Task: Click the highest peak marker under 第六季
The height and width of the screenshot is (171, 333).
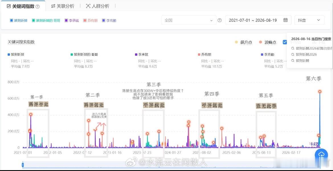Action: coord(320,91)
